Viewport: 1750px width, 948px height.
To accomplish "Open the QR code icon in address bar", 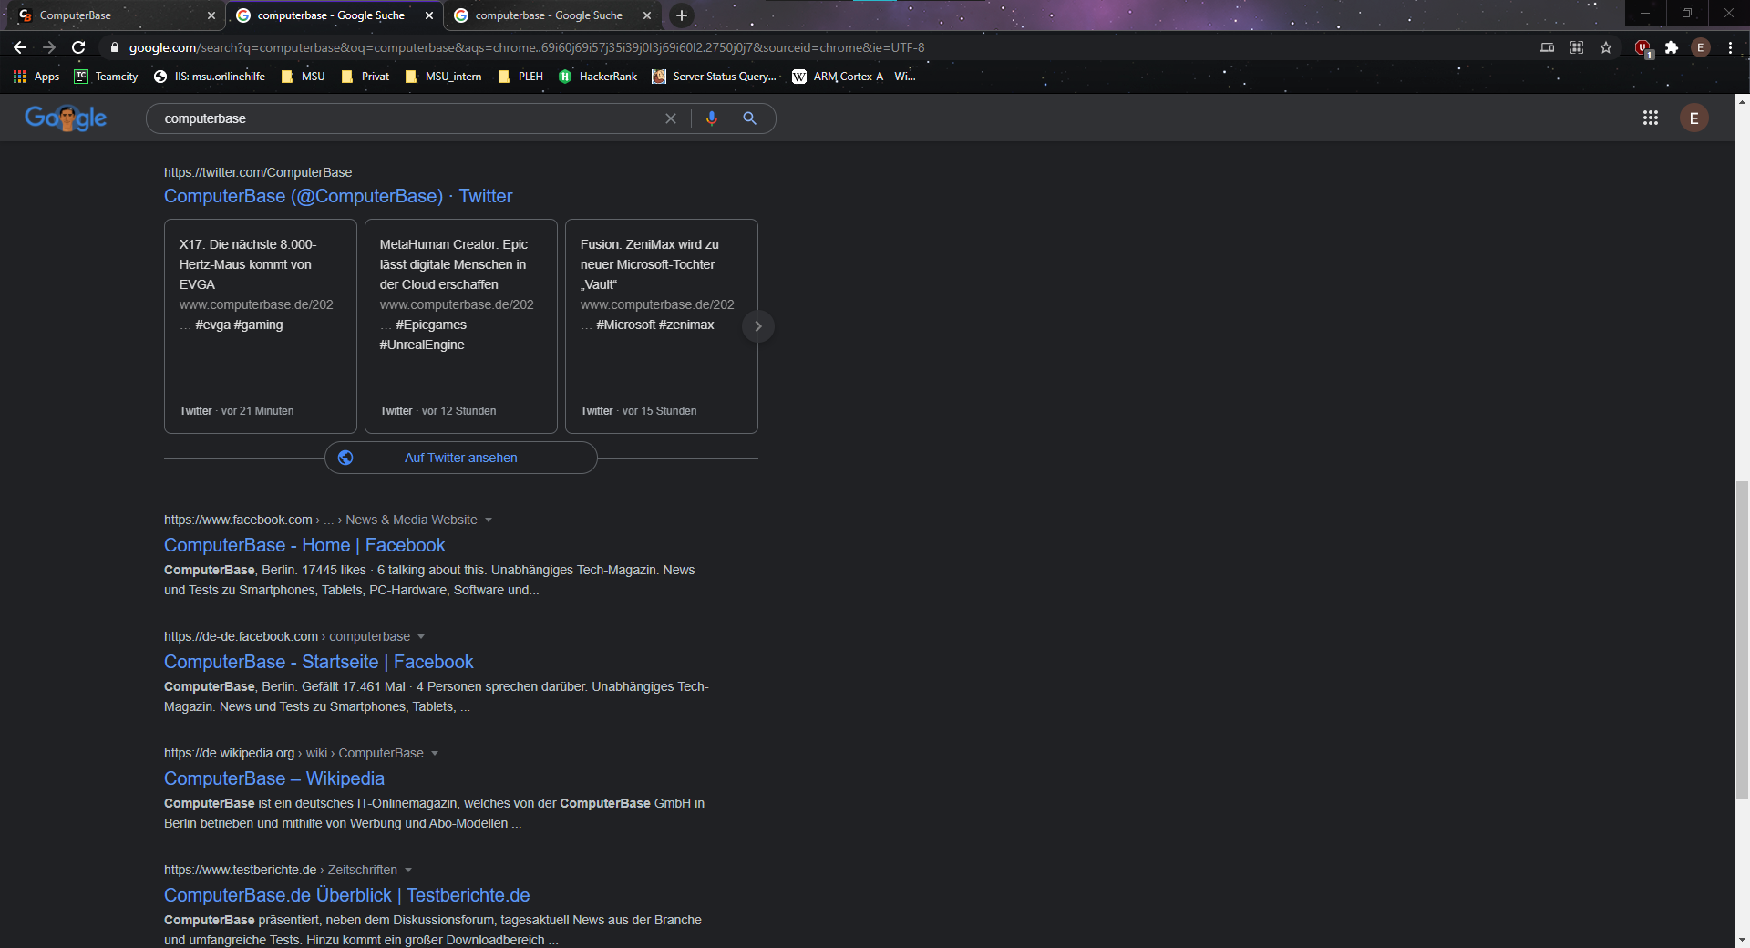I will coord(1577,47).
